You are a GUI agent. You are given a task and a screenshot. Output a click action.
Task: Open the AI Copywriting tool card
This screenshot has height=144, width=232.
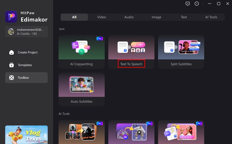[x=82, y=52]
